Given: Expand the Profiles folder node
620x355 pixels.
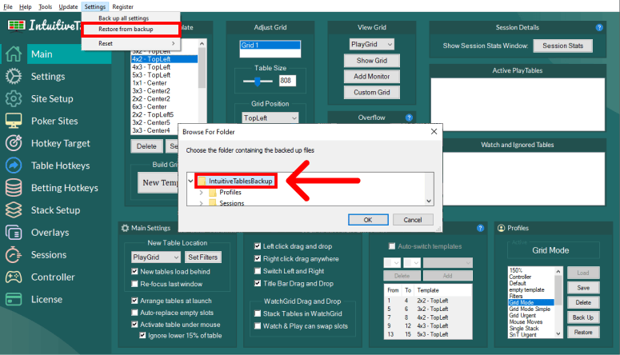Looking at the screenshot, I should pyautogui.click(x=202, y=193).
